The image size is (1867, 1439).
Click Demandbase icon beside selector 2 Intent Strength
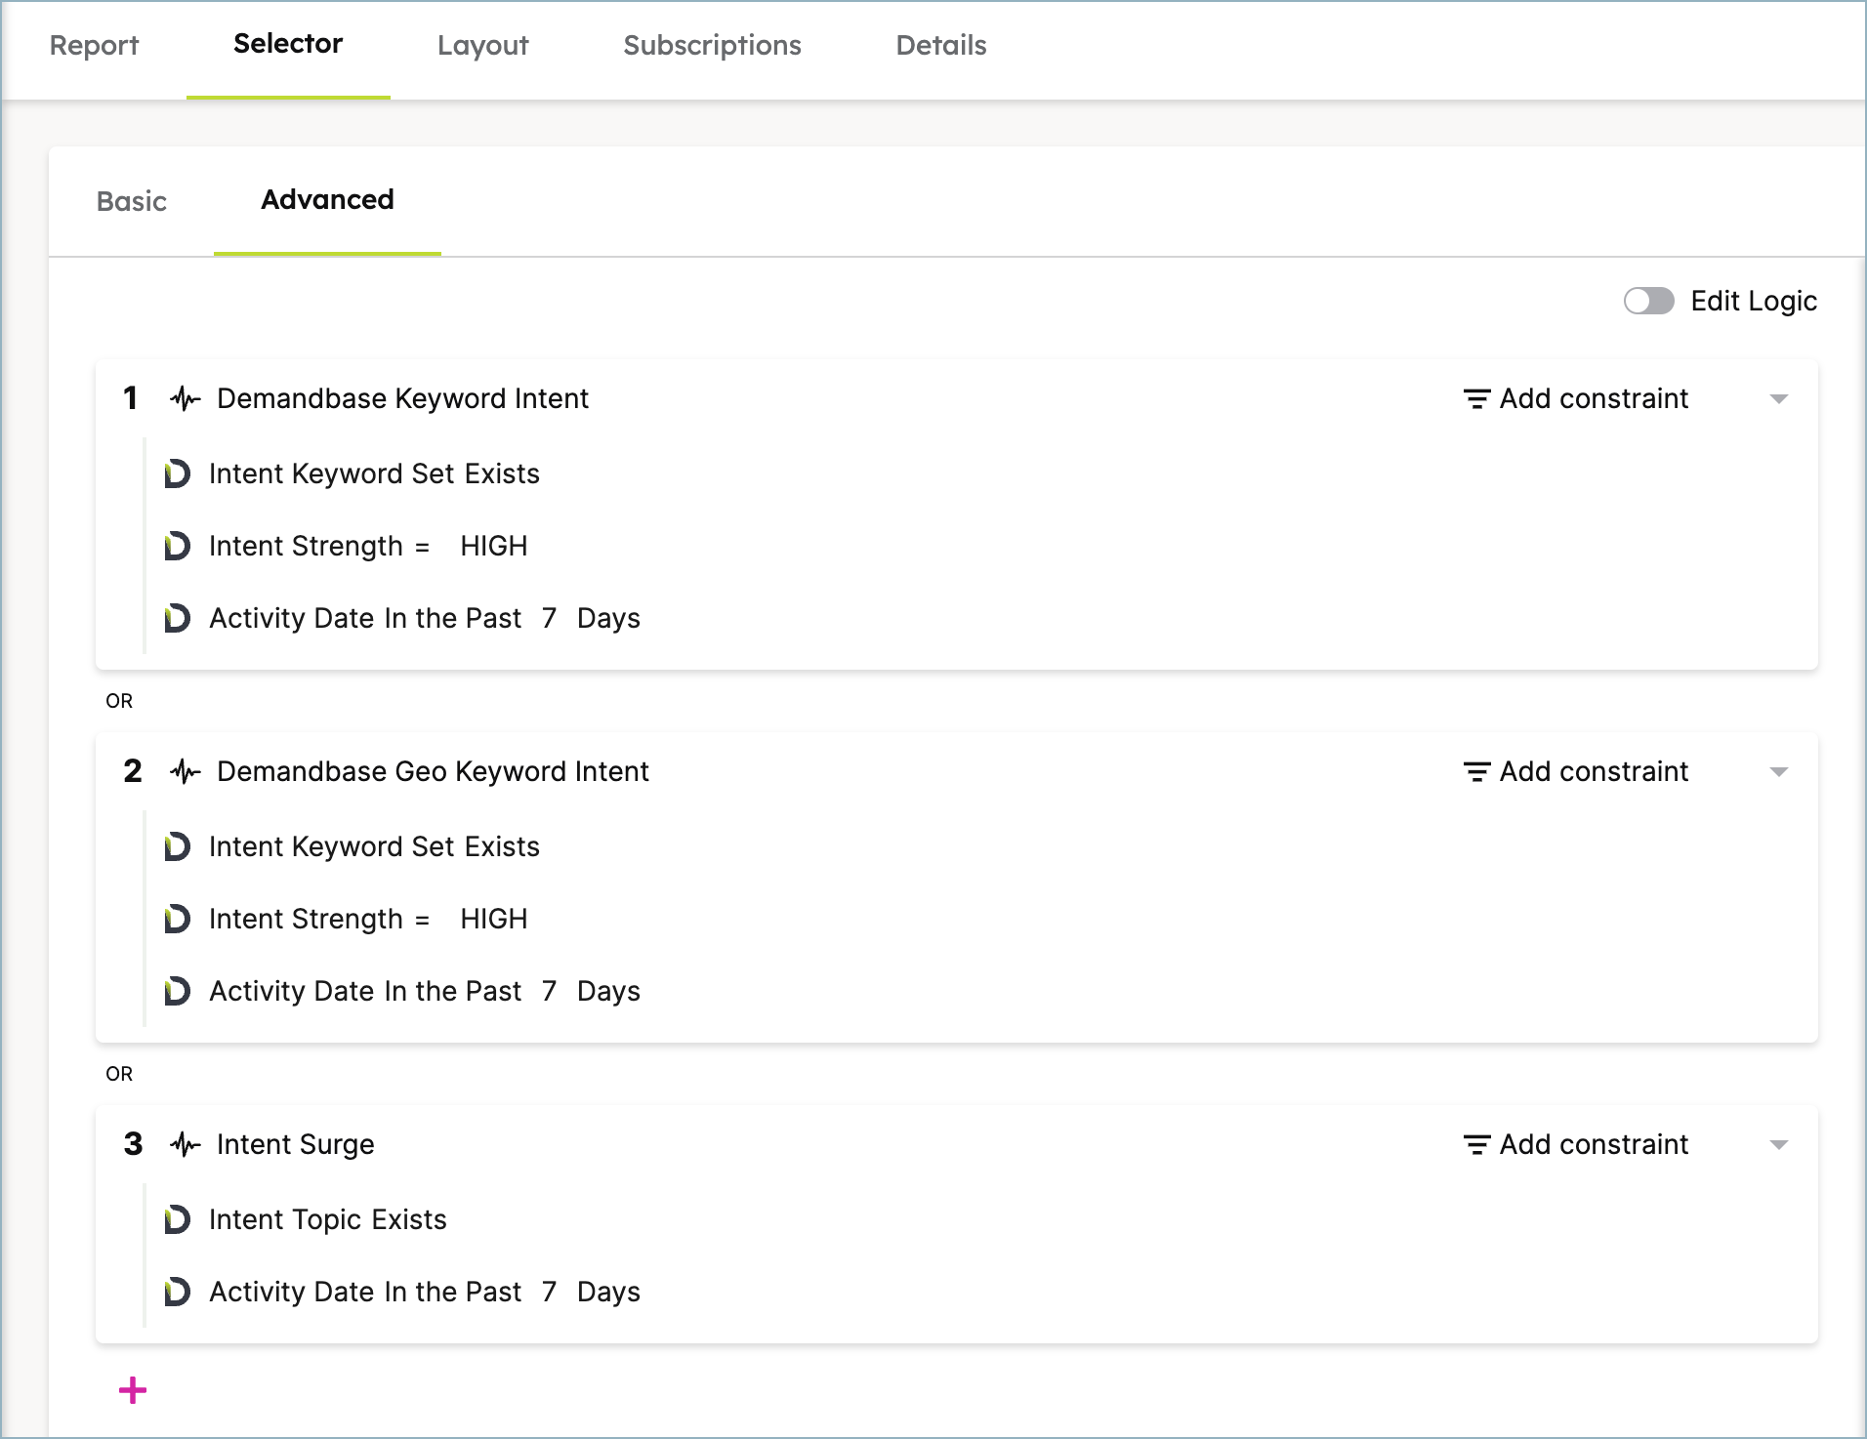(177, 919)
